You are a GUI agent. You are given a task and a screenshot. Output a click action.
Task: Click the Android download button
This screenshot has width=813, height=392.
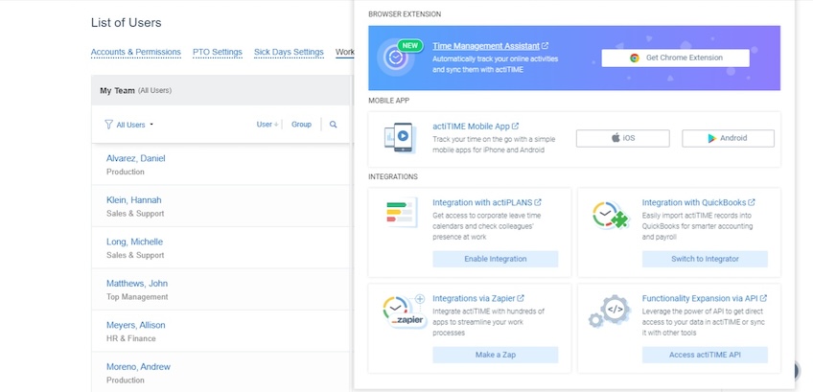point(728,138)
